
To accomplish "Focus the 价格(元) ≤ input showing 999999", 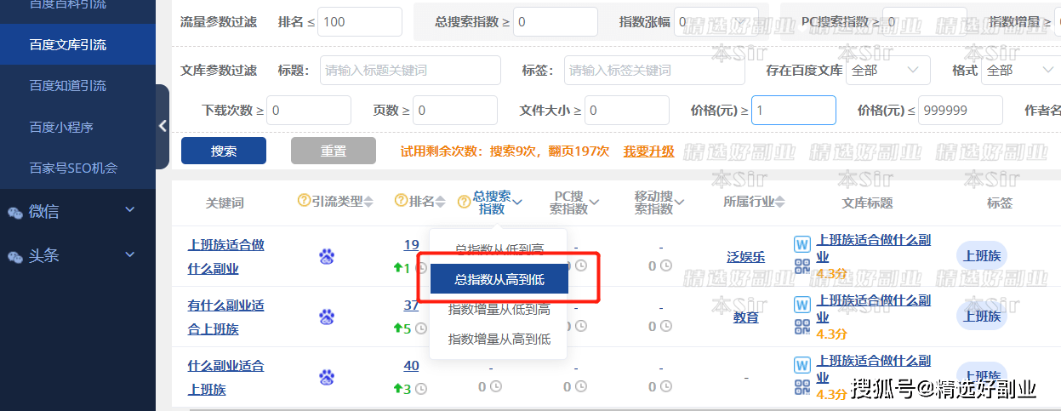I will click(x=961, y=110).
